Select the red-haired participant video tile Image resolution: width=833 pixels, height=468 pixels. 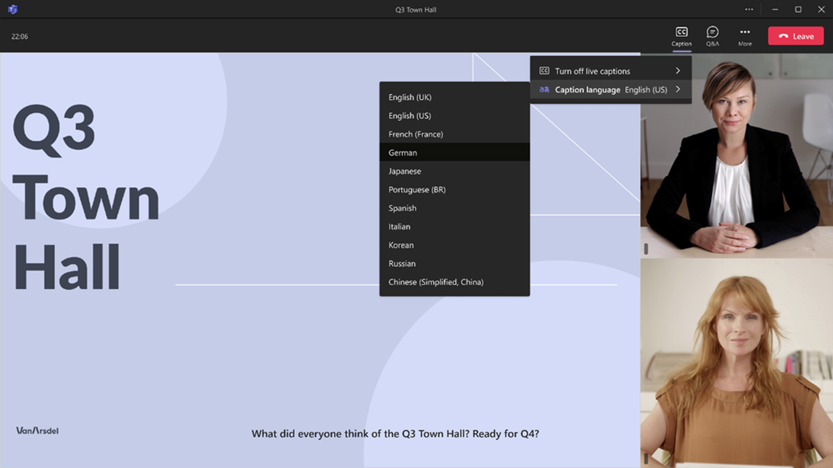736,363
